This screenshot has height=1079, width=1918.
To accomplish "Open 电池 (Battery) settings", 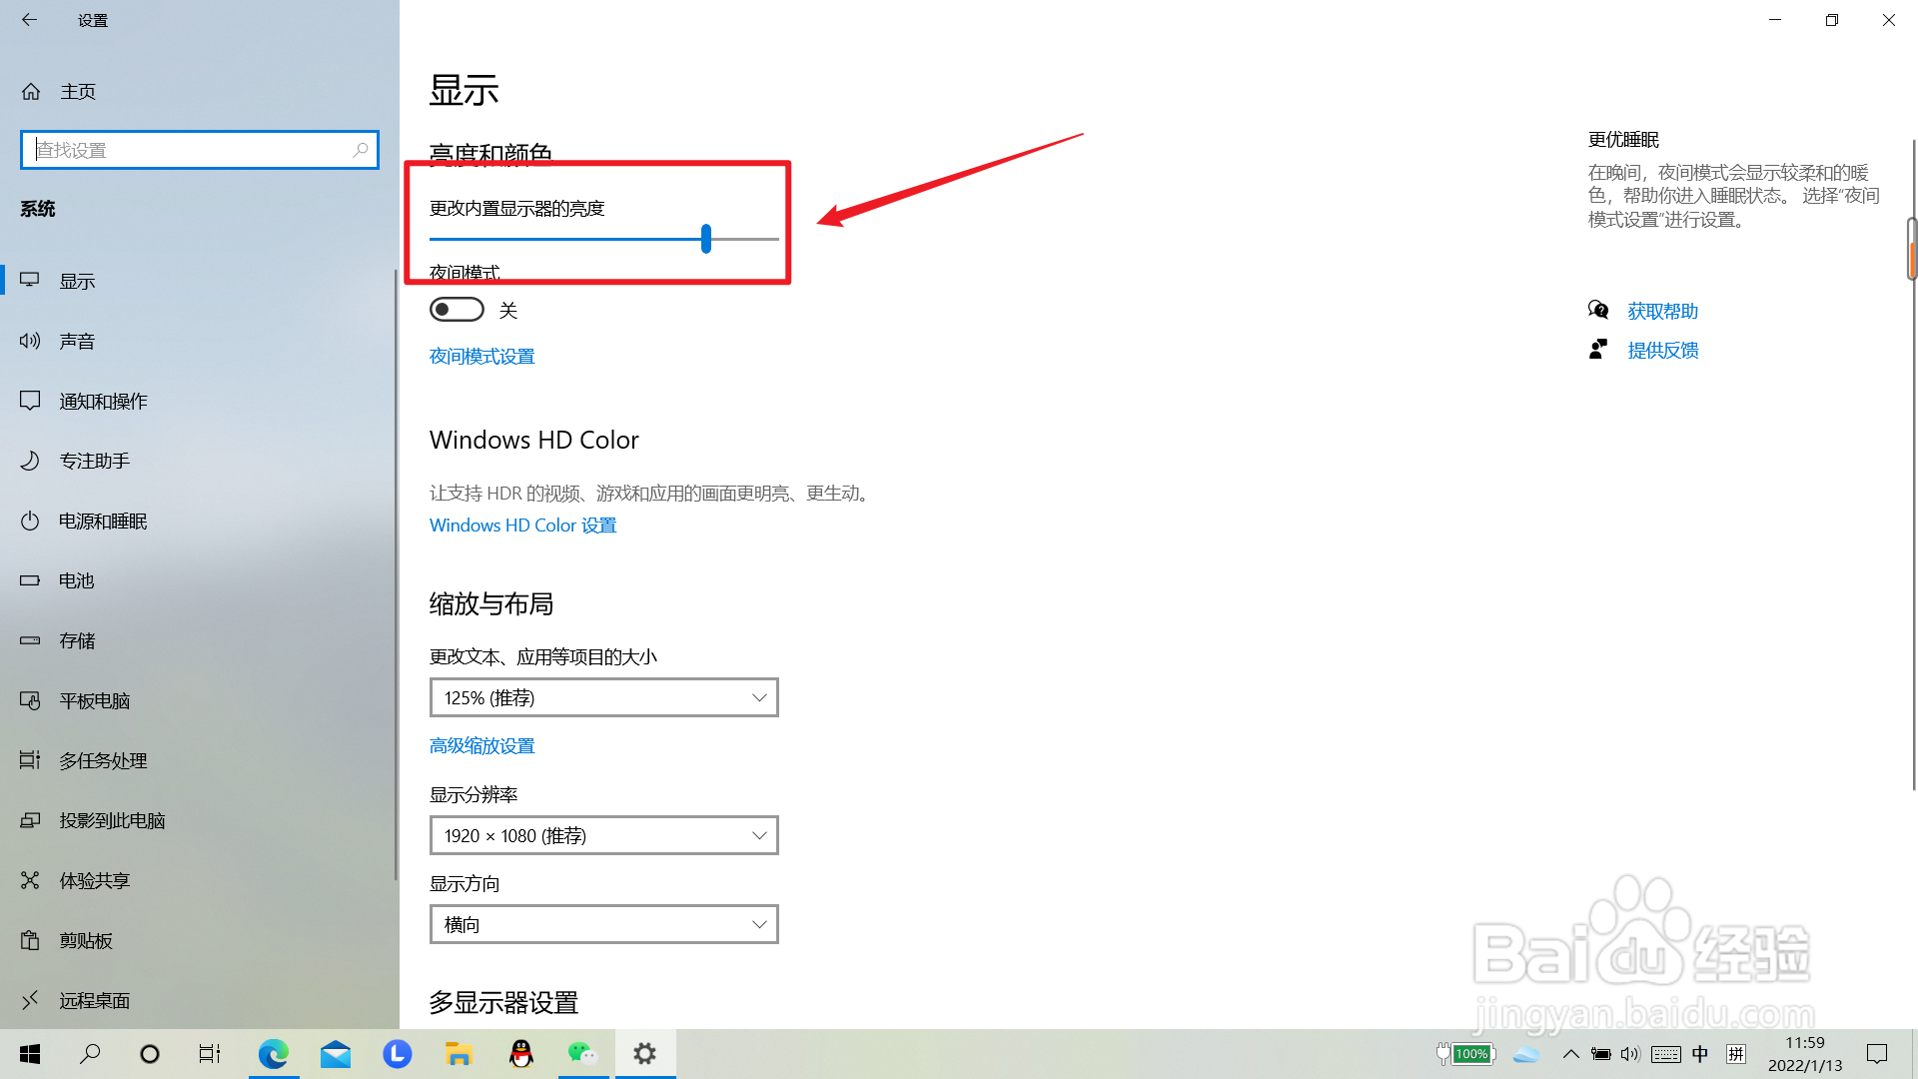I will [76, 580].
